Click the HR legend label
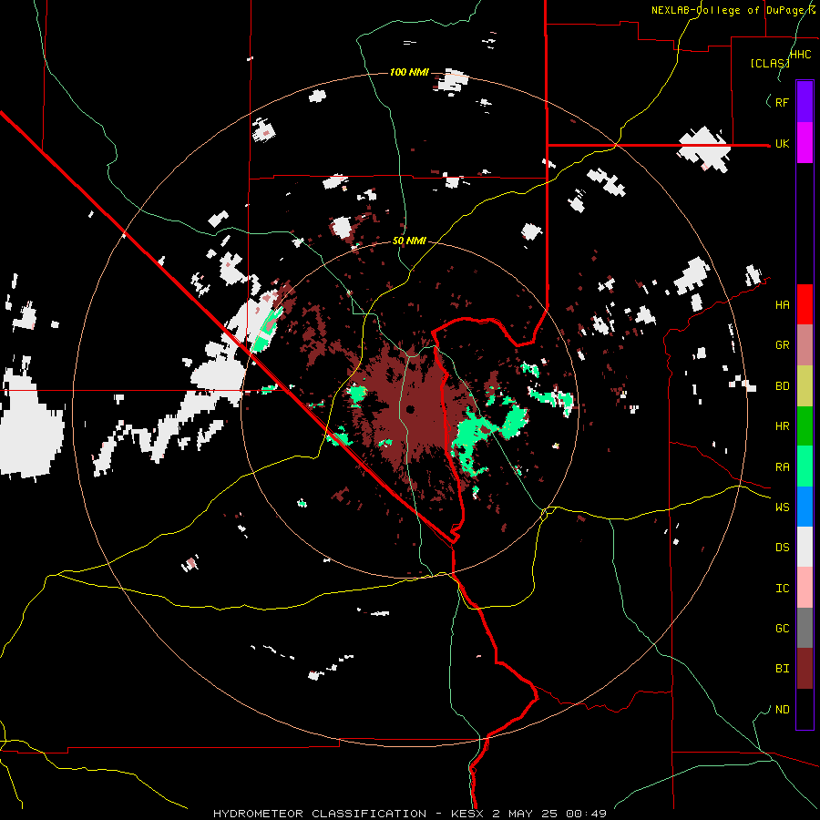 click(782, 426)
